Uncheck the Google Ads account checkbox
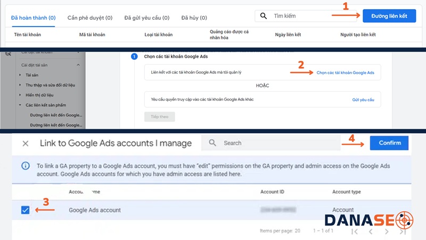Viewport: 426px width, 240px height. point(25,210)
